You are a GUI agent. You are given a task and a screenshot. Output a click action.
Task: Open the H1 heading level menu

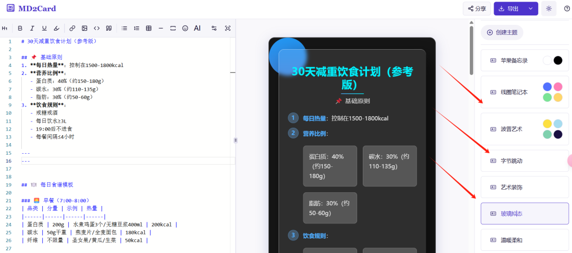click(x=5, y=28)
